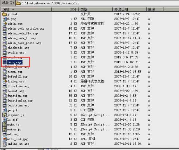179x150 pixels.
Task: Click the go.gif image icon
Action: pos(5,110)
